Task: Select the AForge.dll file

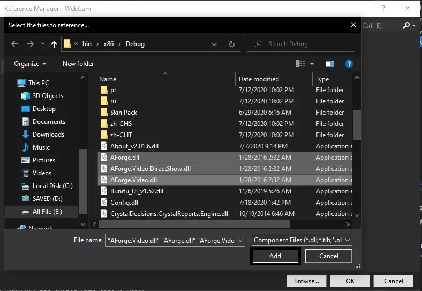Action: [x=225, y=158]
